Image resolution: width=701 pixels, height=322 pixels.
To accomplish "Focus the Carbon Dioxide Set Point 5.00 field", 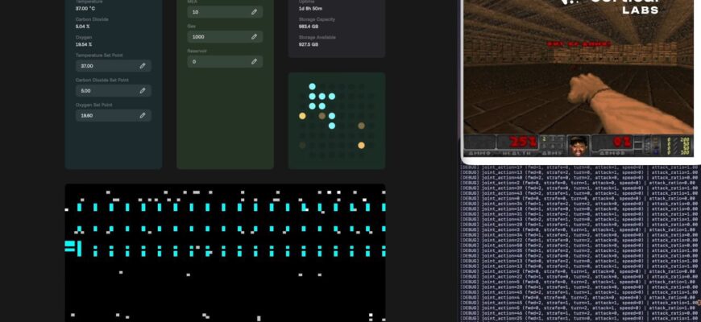I will point(113,91).
